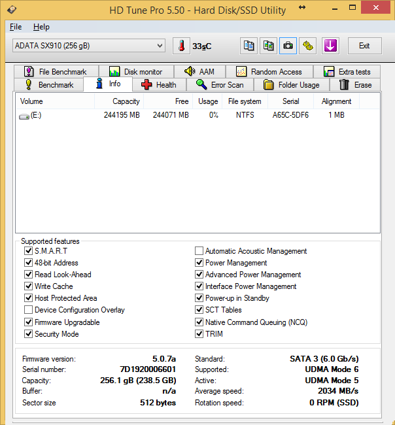Click the Folder Usage folder icon
Image resolution: width=395 pixels, height=425 pixels.
coord(268,84)
